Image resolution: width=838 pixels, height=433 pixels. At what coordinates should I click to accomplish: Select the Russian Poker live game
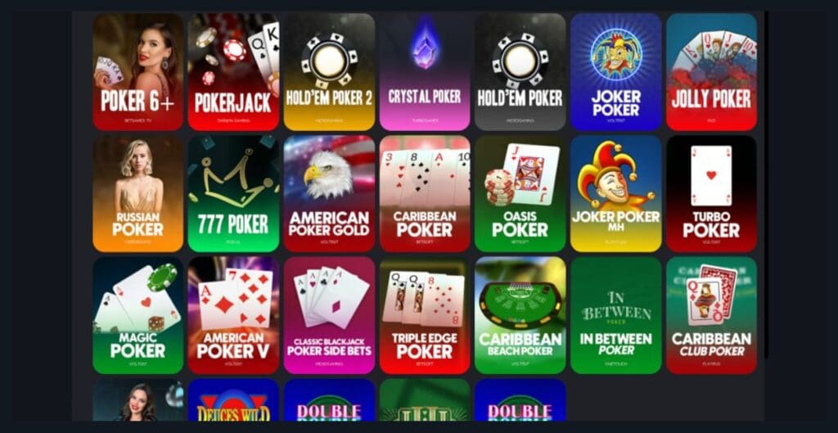(x=137, y=193)
